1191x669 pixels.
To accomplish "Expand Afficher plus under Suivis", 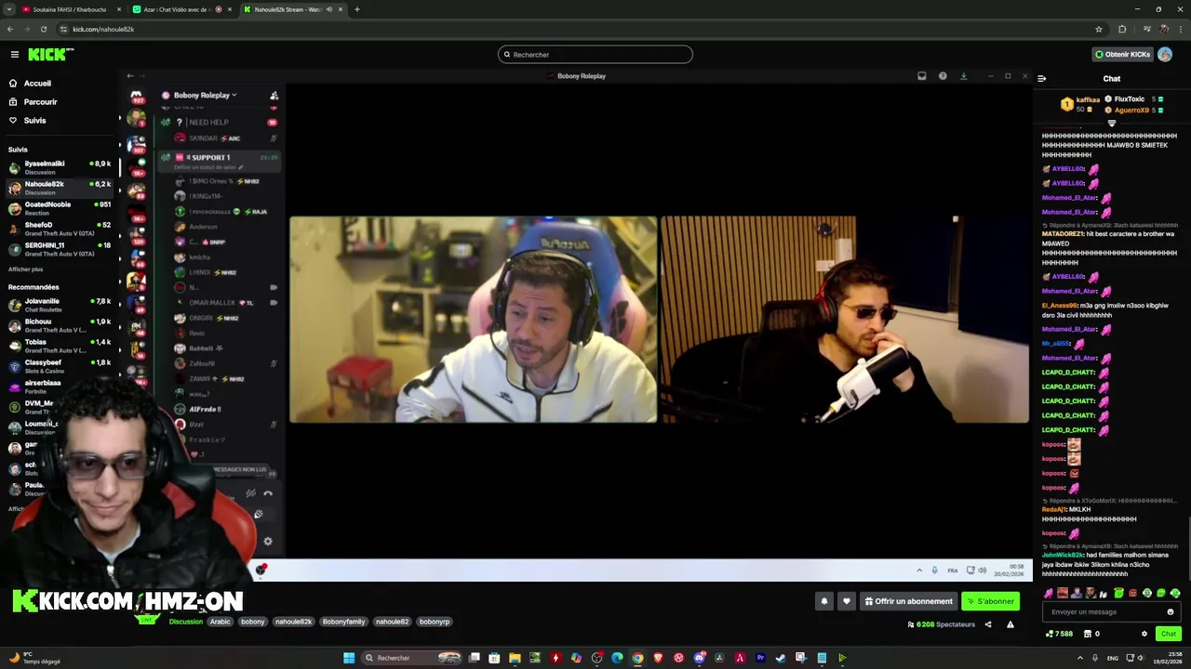I will [25, 269].
